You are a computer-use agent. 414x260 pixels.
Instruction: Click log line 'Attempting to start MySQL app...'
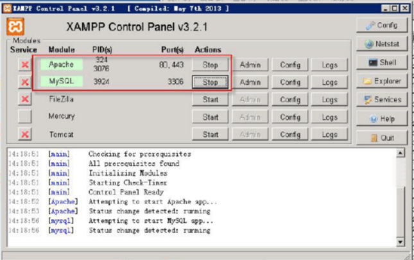click(x=151, y=221)
